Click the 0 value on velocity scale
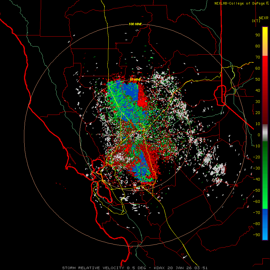Image resolution: width=270 pixels, height=270 pixels. click(259, 135)
